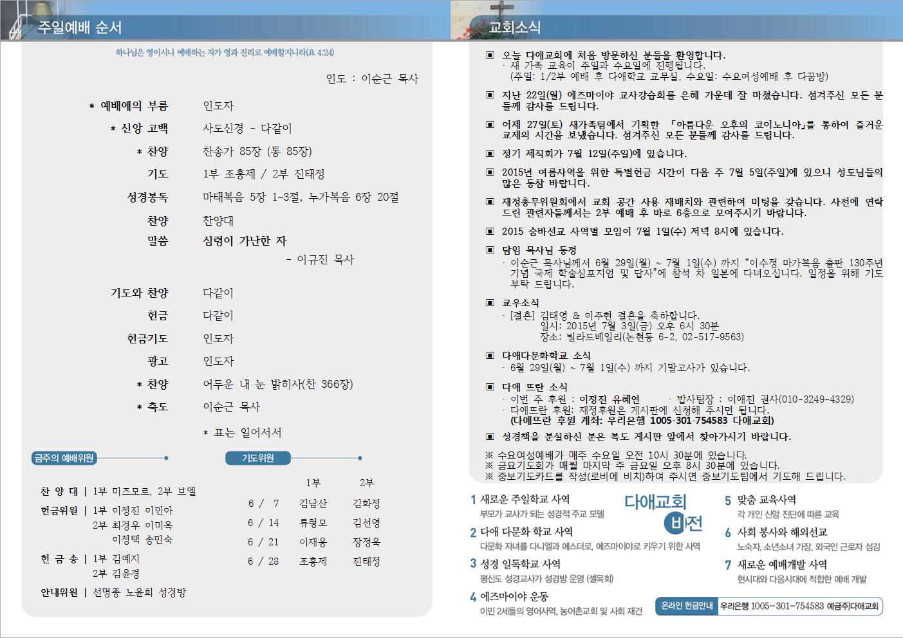Click the 교회소식 header title
The image size is (903, 638).
point(514,27)
